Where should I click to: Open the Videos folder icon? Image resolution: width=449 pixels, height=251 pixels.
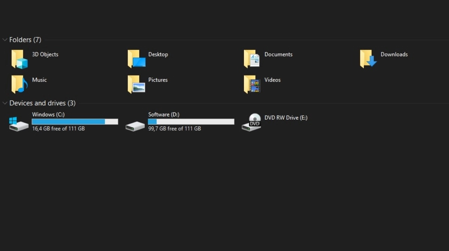point(252,84)
